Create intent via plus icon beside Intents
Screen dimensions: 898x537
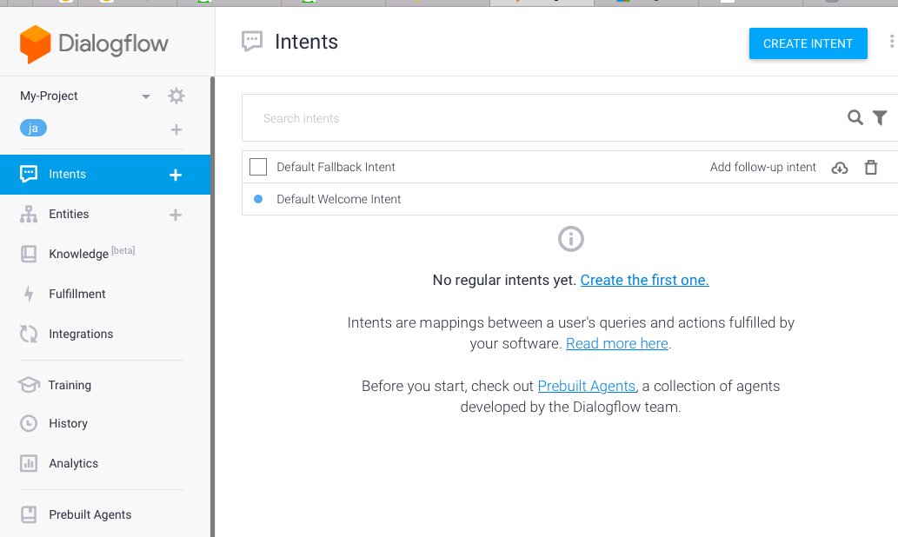tap(176, 176)
